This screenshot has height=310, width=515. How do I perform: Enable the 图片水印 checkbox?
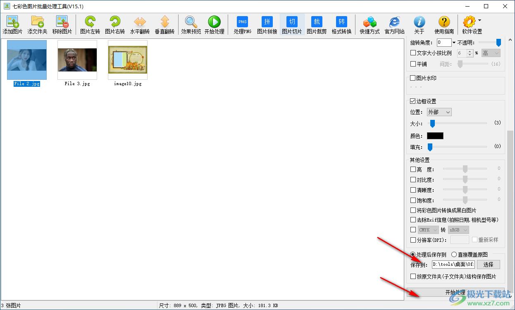pos(413,78)
